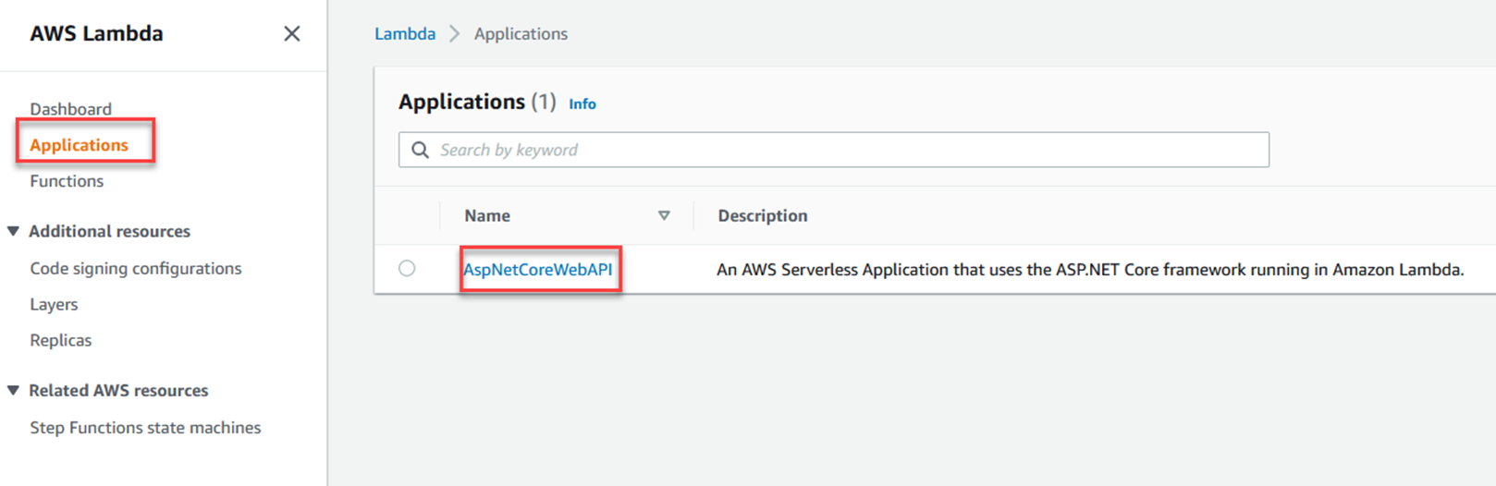
Task: Click the Description column header
Action: pos(763,215)
